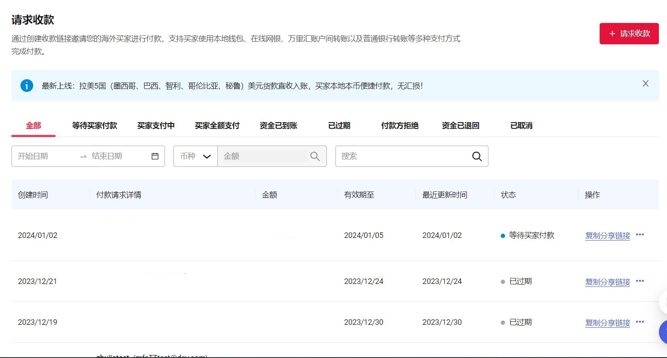Dismiss the 最新上线 info banner

645,84
